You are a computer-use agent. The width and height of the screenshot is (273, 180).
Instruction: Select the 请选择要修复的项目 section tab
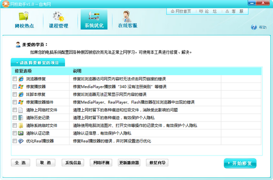coord(38,62)
